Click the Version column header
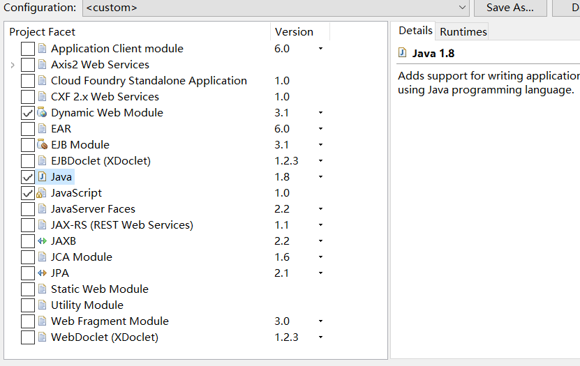580x366 pixels. pyautogui.click(x=295, y=31)
